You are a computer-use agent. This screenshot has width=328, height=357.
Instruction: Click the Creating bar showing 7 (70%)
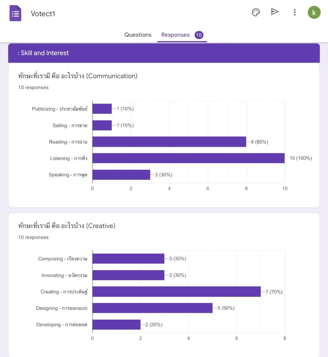(x=177, y=292)
